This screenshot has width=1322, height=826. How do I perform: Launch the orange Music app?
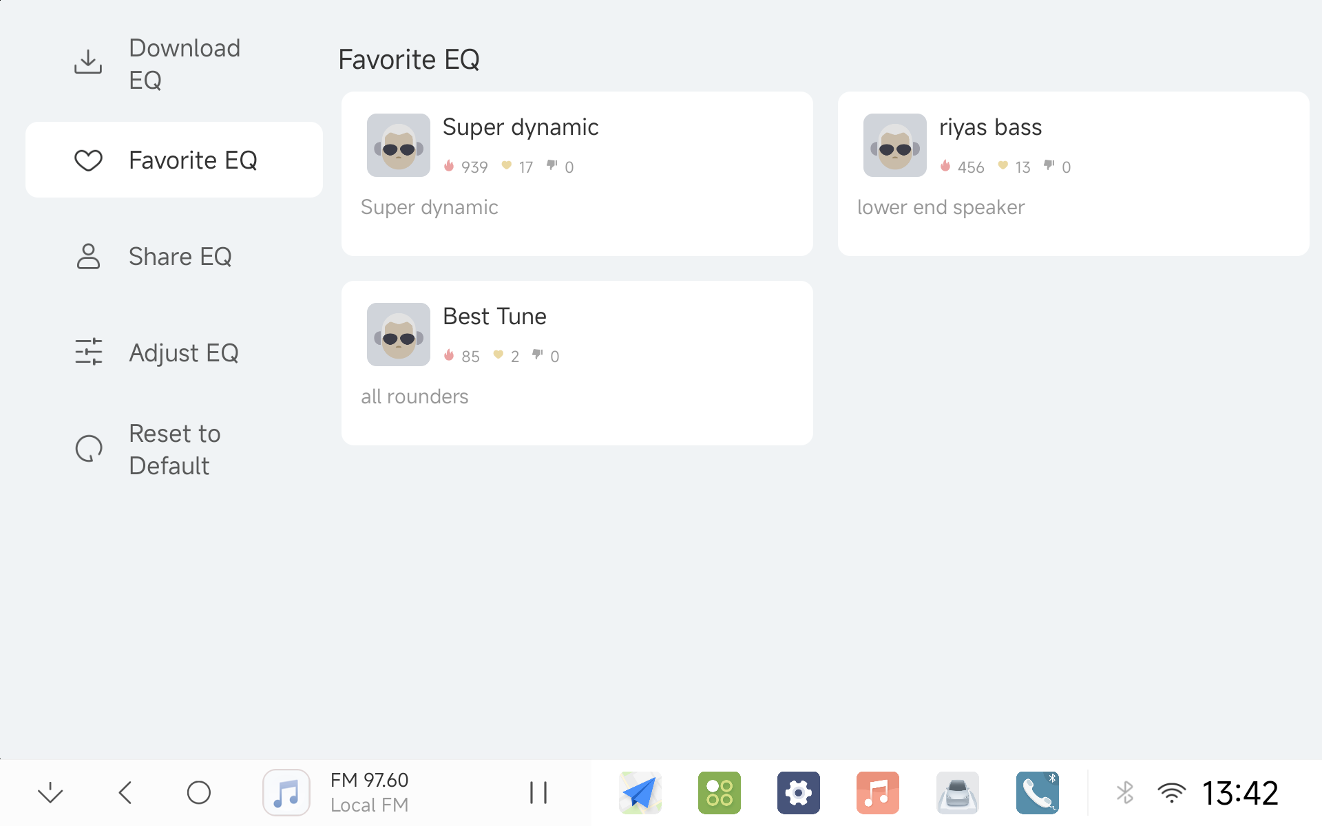[877, 793]
